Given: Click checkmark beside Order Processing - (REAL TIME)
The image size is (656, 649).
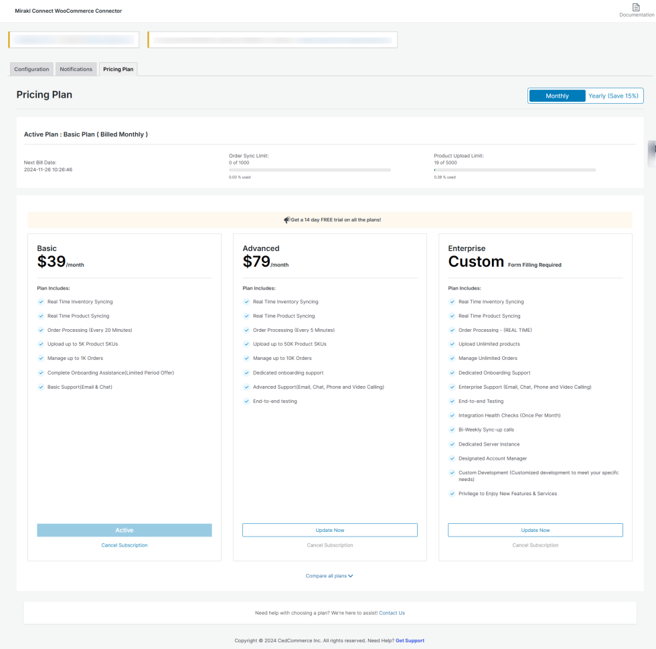Looking at the screenshot, I should pos(452,330).
